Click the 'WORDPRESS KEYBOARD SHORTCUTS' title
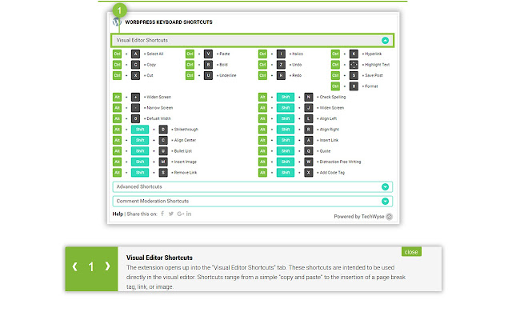The width and height of the screenshot is (512, 320). click(169, 22)
